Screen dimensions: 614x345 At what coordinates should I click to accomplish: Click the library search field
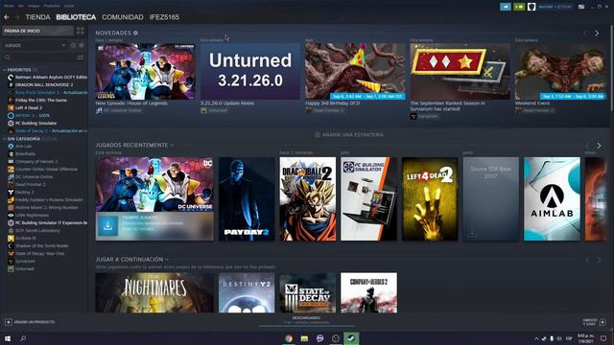click(x=39, y=57)
